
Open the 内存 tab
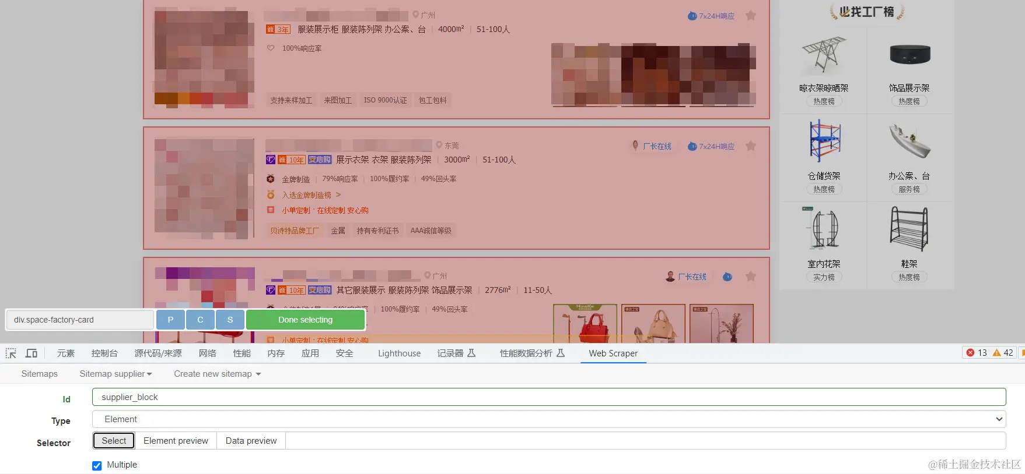click(276, 353)
